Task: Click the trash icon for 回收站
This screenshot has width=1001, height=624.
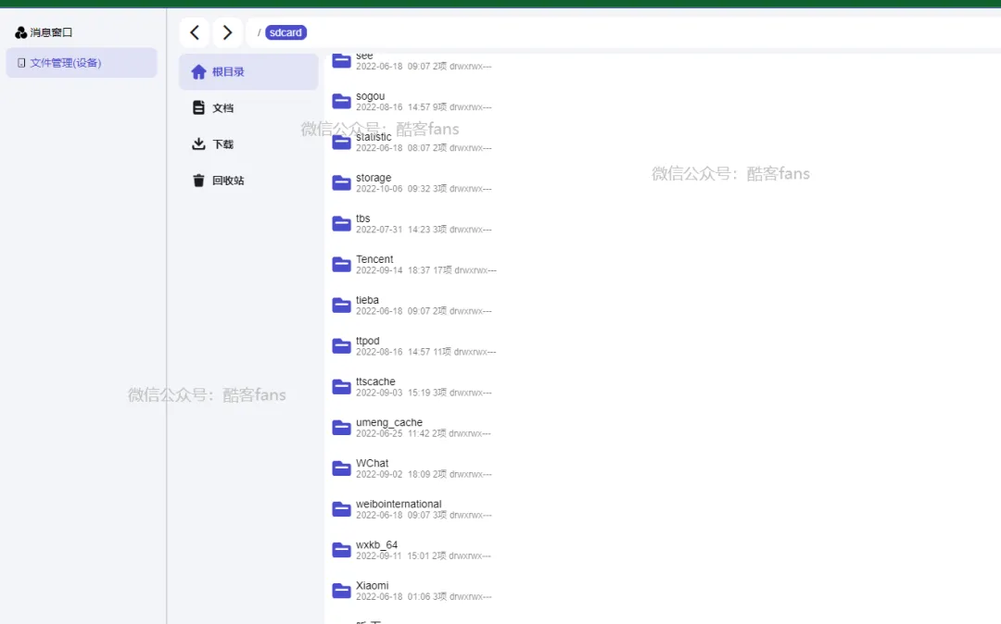Action: (x=198, y=181)
